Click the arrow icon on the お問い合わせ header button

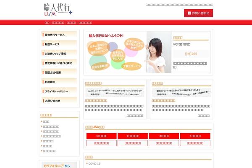pyautogui.click(x=189, y=13)
